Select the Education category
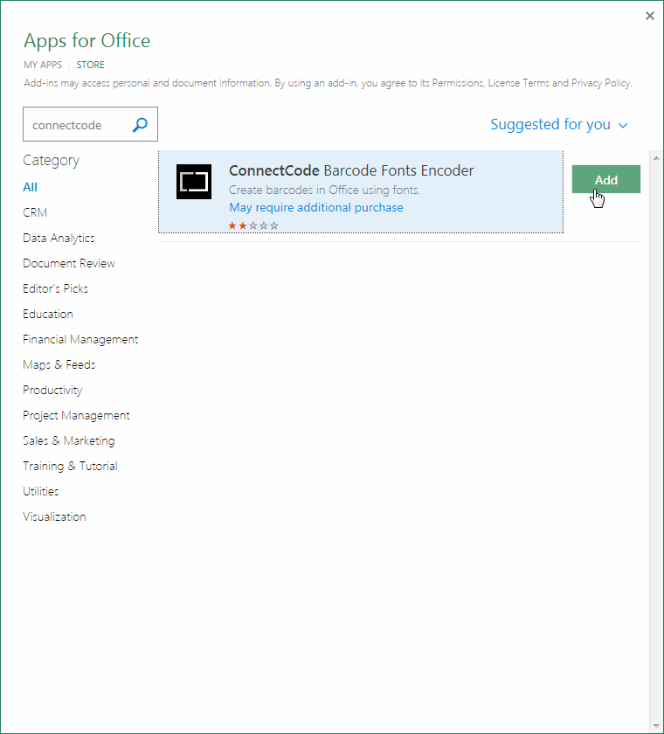Screen dimensions: 664x734 (x=48, y=314)
